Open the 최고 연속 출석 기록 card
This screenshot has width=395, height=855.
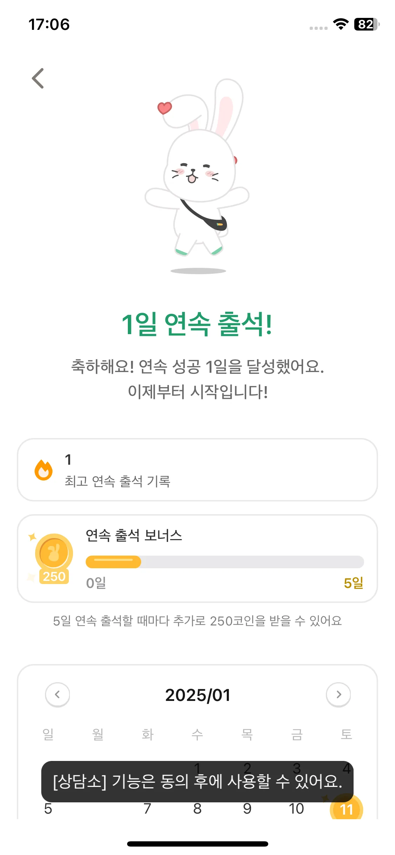pos(197,470)
